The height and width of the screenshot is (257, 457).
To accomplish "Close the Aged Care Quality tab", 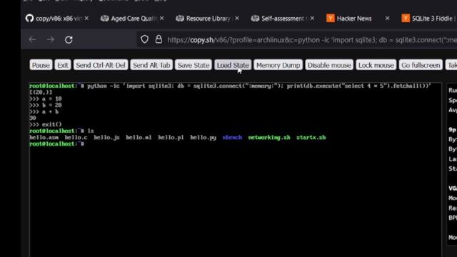I will click(162, 19).
